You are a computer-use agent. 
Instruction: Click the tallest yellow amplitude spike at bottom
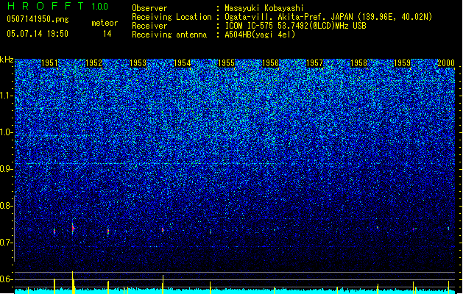coord(73,282)
